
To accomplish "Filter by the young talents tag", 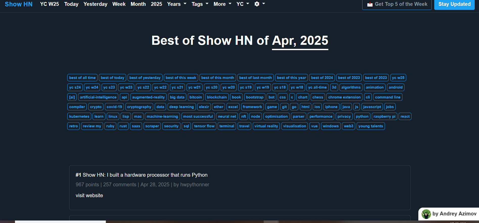I will pos(371,126).
